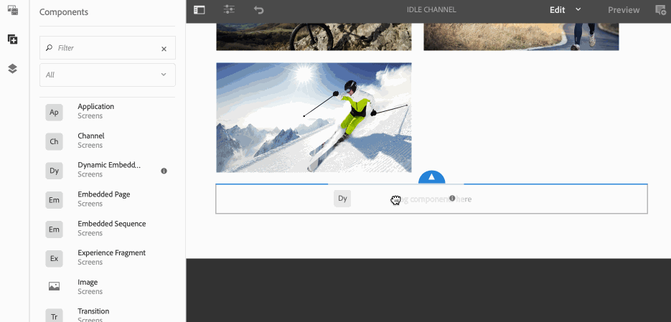Image resolution: width=671 pixels, height=322 pixels.
Task: Click the Channel component label
Action: click(x=90, y=136)
